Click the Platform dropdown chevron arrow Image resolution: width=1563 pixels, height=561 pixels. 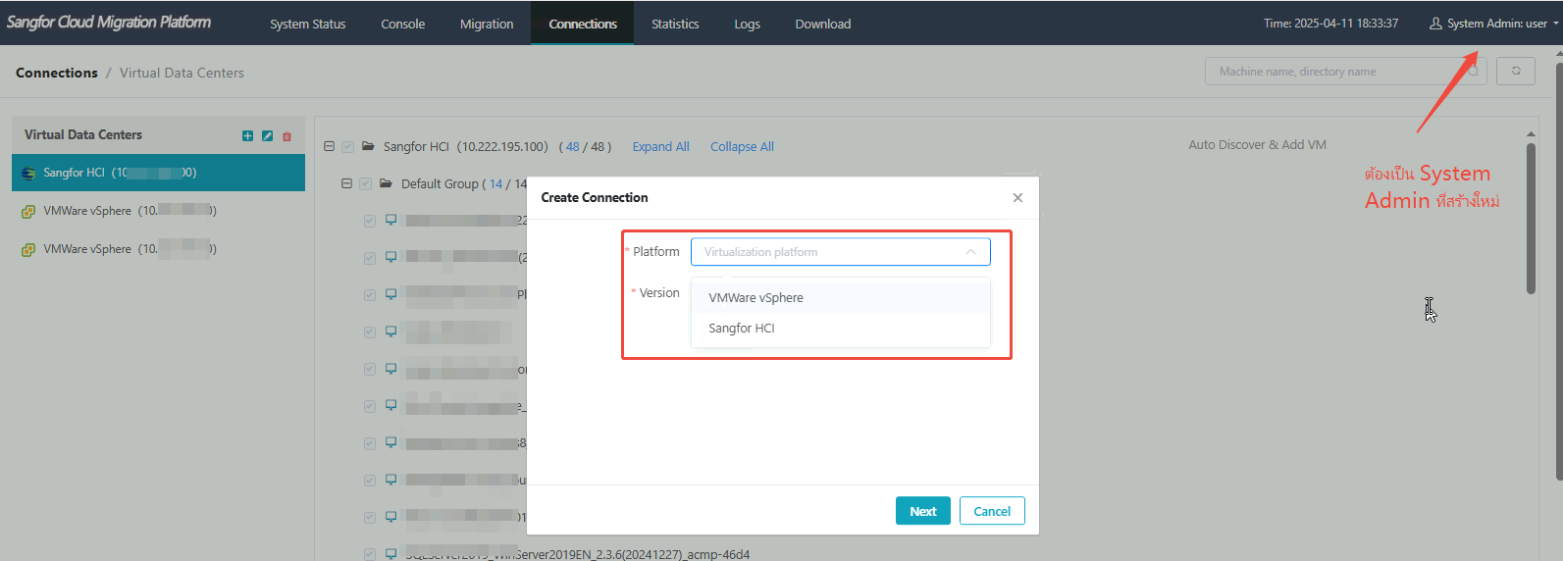click(970, 252)
